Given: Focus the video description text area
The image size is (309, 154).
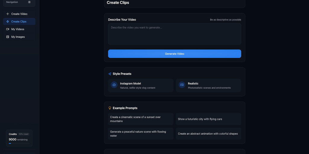Looking at the screenshot, I should [x=174, y=34].
